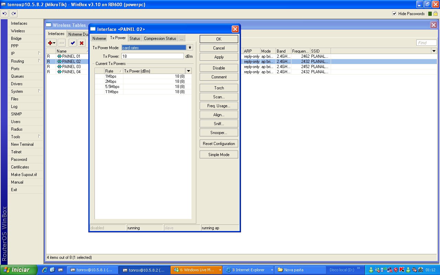Click the Tx Power value field

152,56
